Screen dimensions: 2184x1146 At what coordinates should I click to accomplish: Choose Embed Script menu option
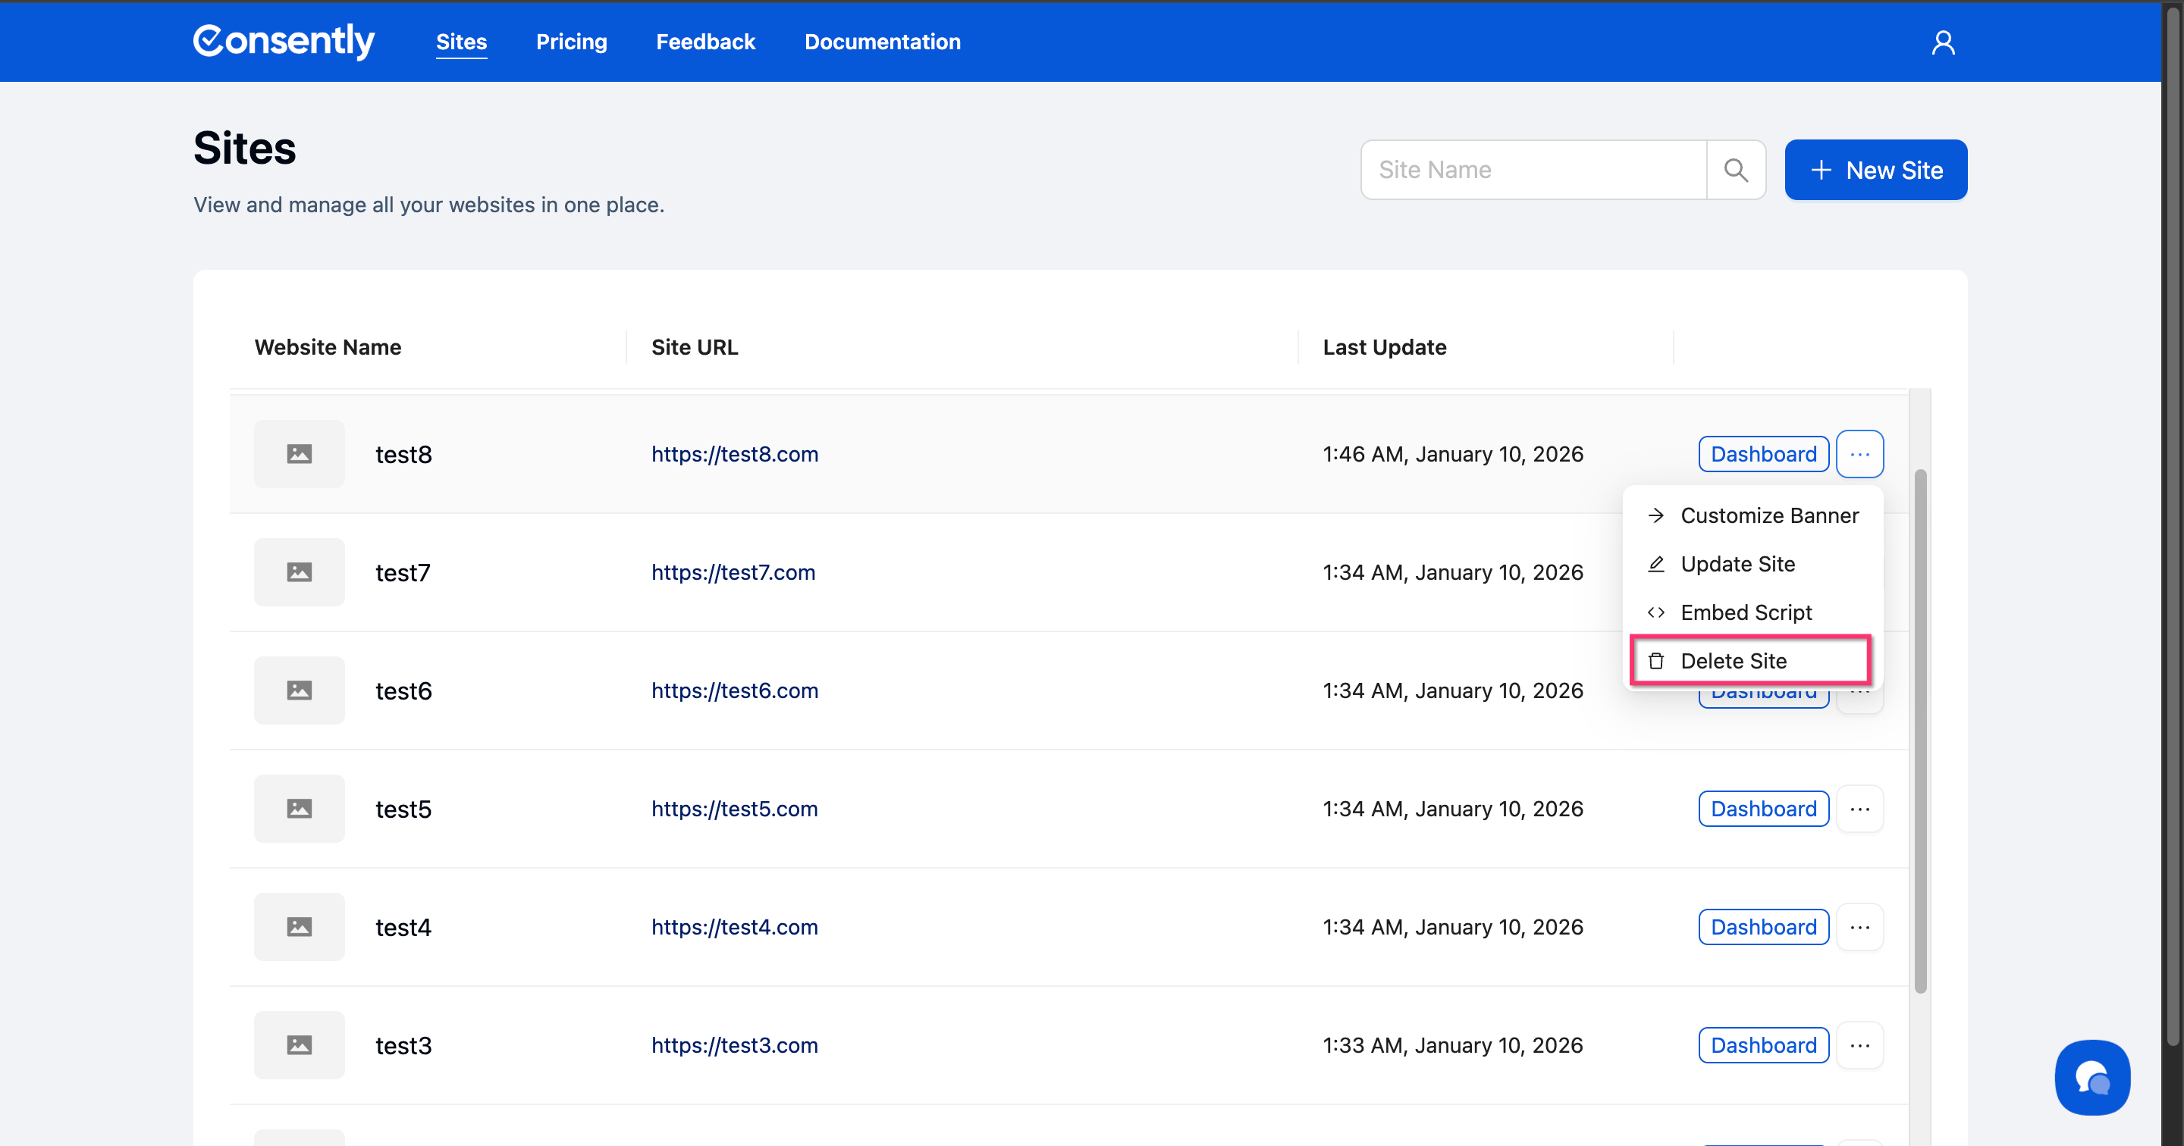tap(1746, 613)
